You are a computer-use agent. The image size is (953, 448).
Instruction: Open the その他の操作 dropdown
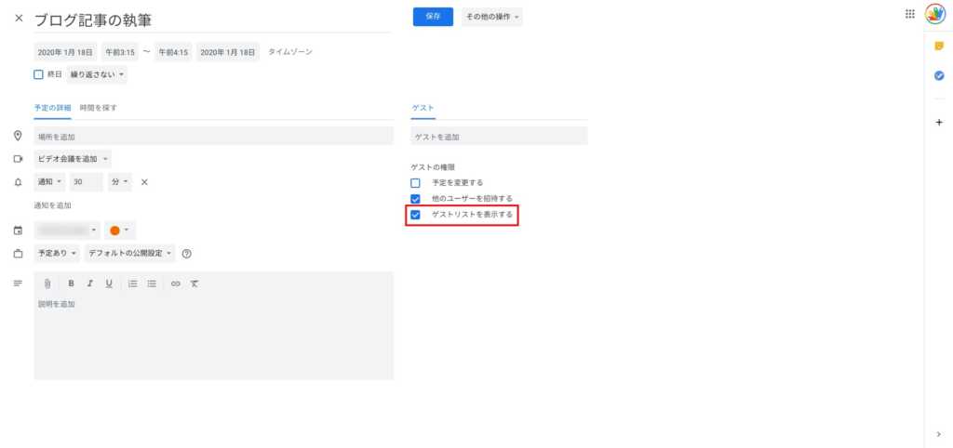coord(491,17)
